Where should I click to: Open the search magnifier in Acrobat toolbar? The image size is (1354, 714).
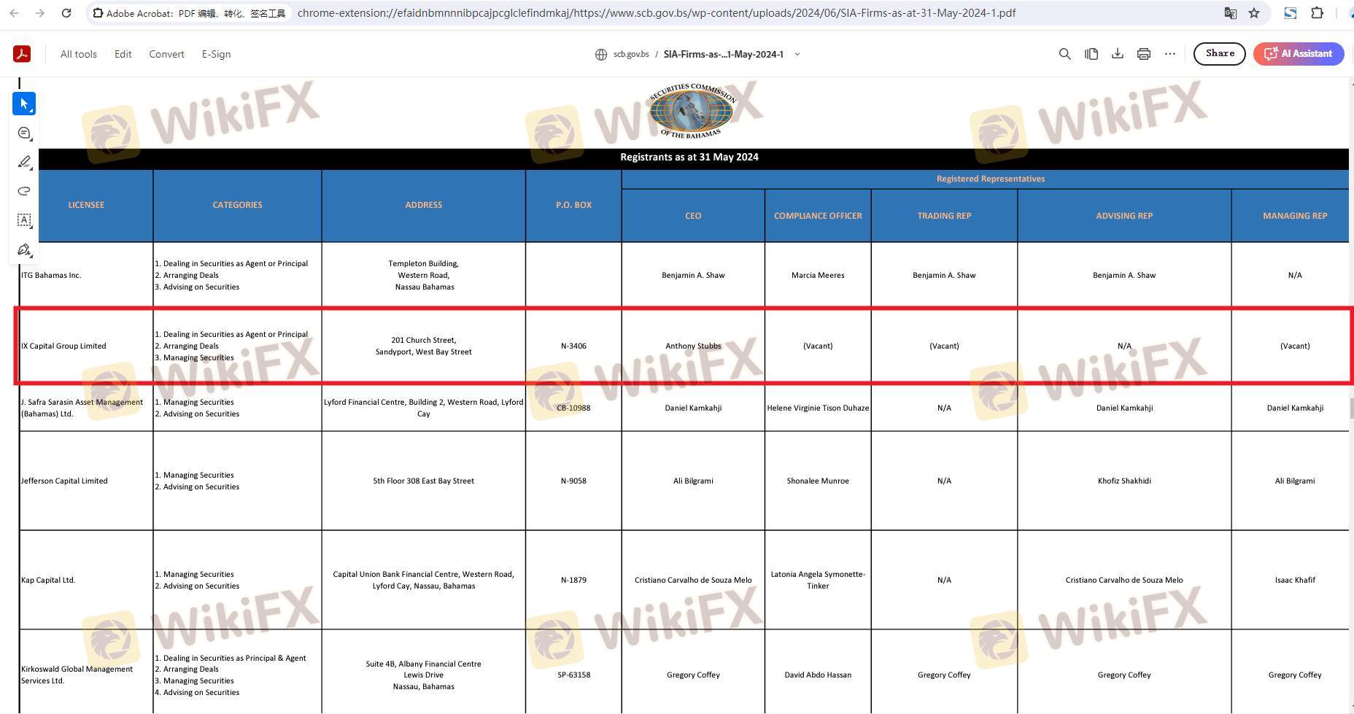(1065, 54)
